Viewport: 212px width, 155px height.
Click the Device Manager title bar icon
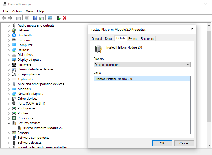click(x=4, y=4)
